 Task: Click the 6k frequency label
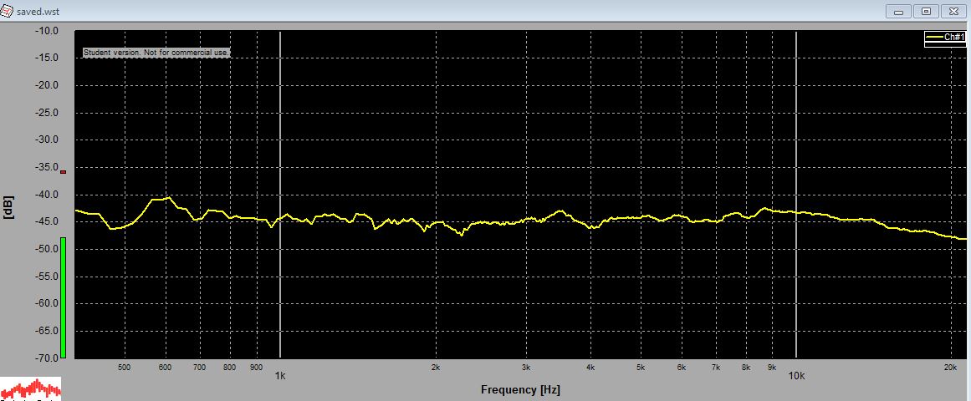pyautogui.click(x=682, y=368)
